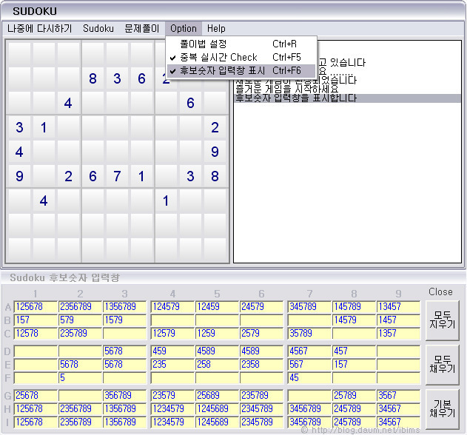The image size is (467, 435).
Task: Focus the candidate field with 235
Action: (x=171, y=364)
